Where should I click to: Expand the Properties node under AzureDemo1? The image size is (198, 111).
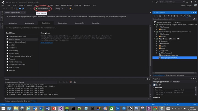[156, 41]
